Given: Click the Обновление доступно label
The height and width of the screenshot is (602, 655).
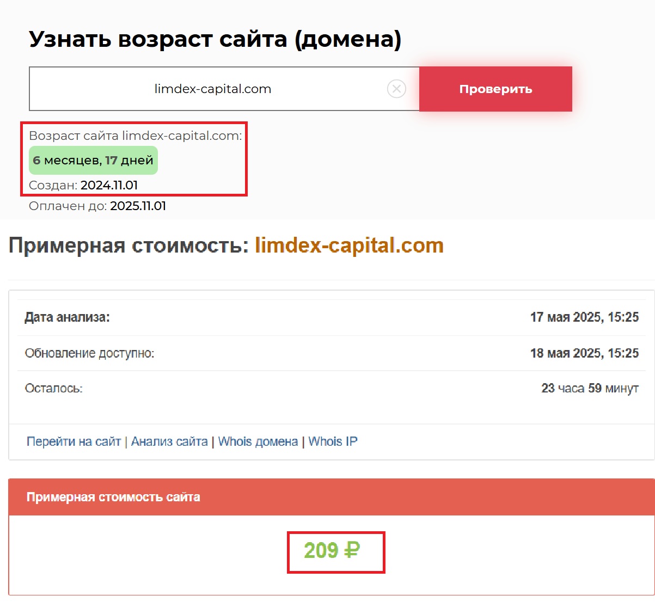Looking at the screenshot, I should point(89,353).
